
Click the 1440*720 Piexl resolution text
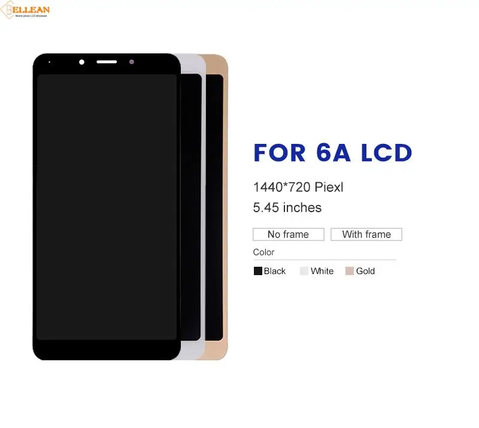(x=298, y=187)
